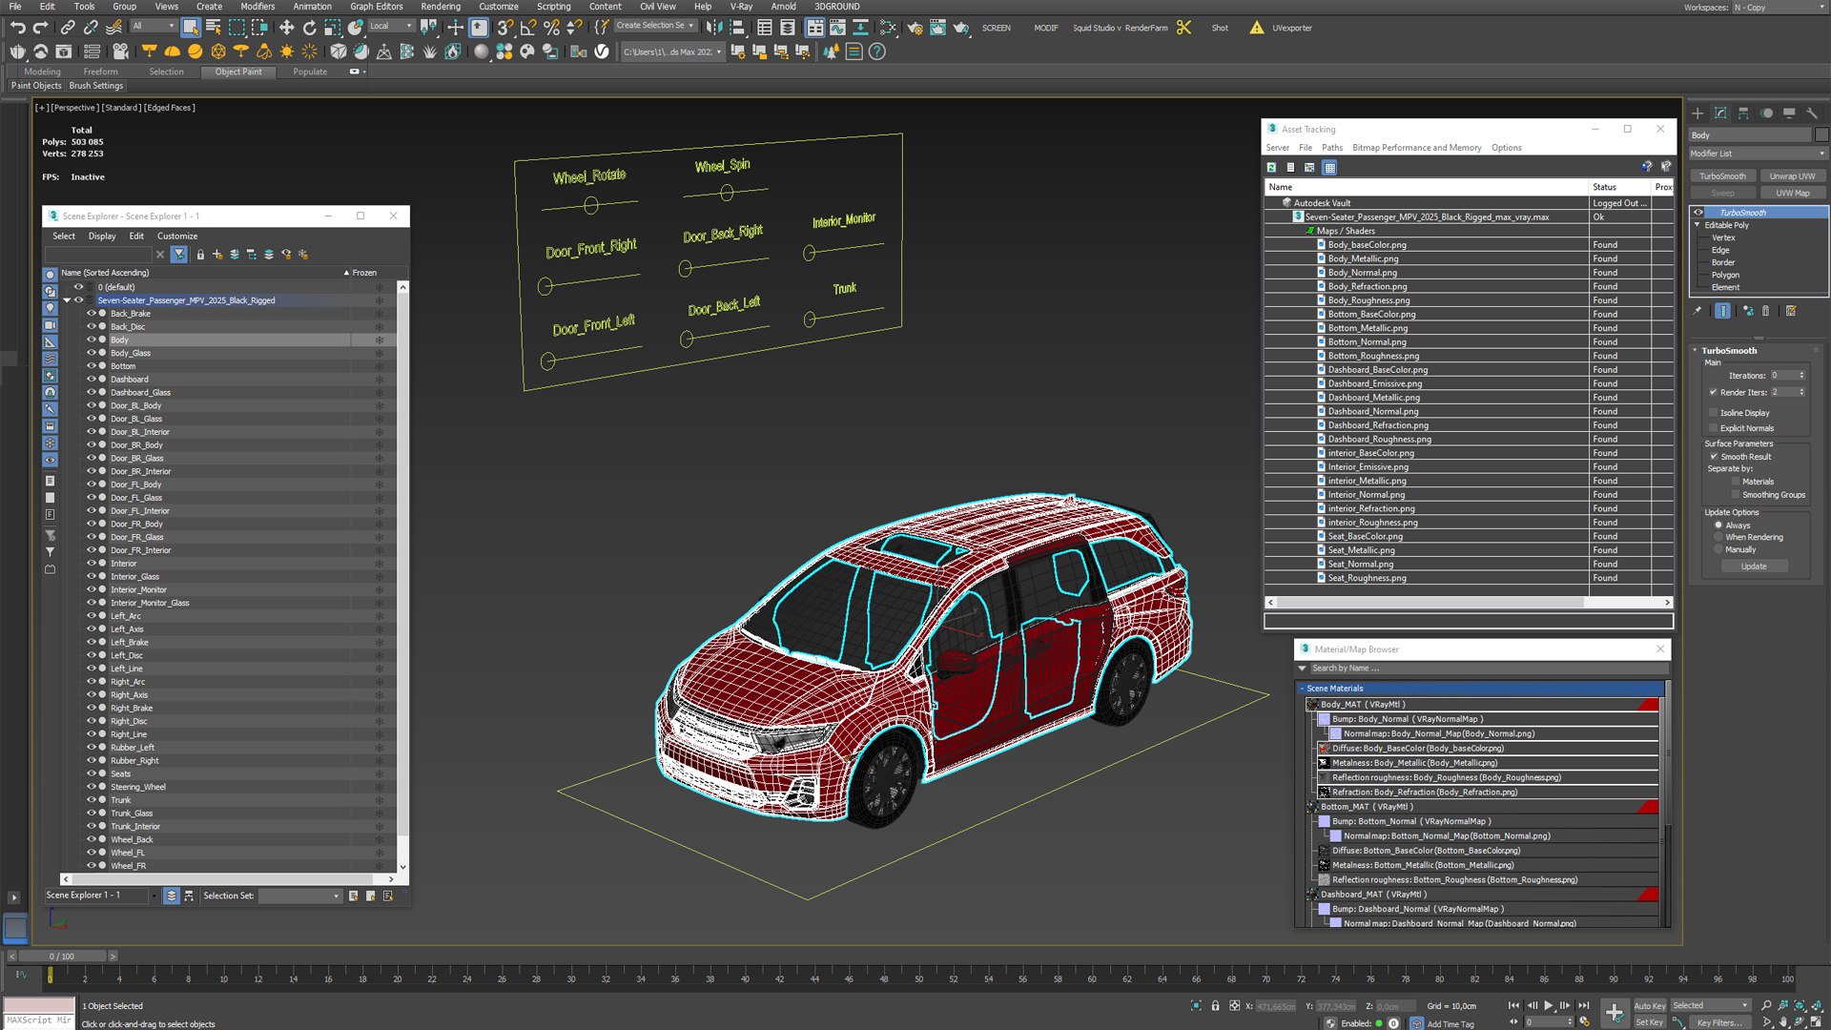Collapse Seven-Seater_Passenger_MPV tree node in Scene Explorer

click(x=67, y=300)
